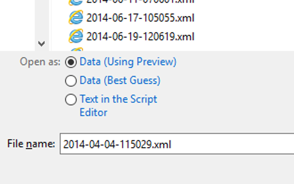Viewport: 294px width, 184px height.
Task: Select the file named 2014-06-19-120619.xml
Action: (x=140, y=37)
